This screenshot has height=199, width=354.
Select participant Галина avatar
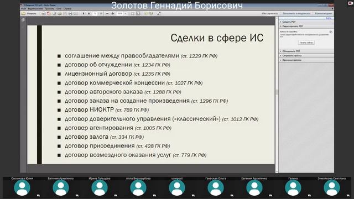293,188
